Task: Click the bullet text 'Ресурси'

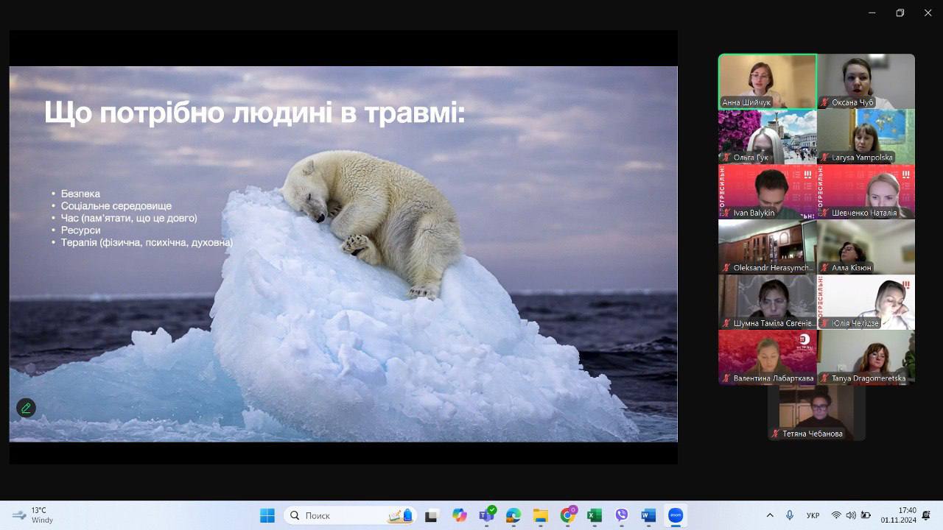Action: [x=81, y=230]
